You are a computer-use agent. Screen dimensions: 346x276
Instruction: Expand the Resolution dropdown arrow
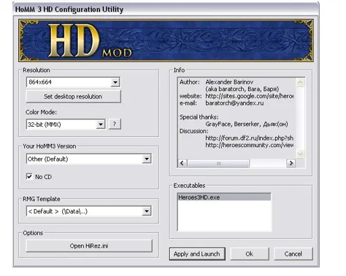tap(115, 82)
